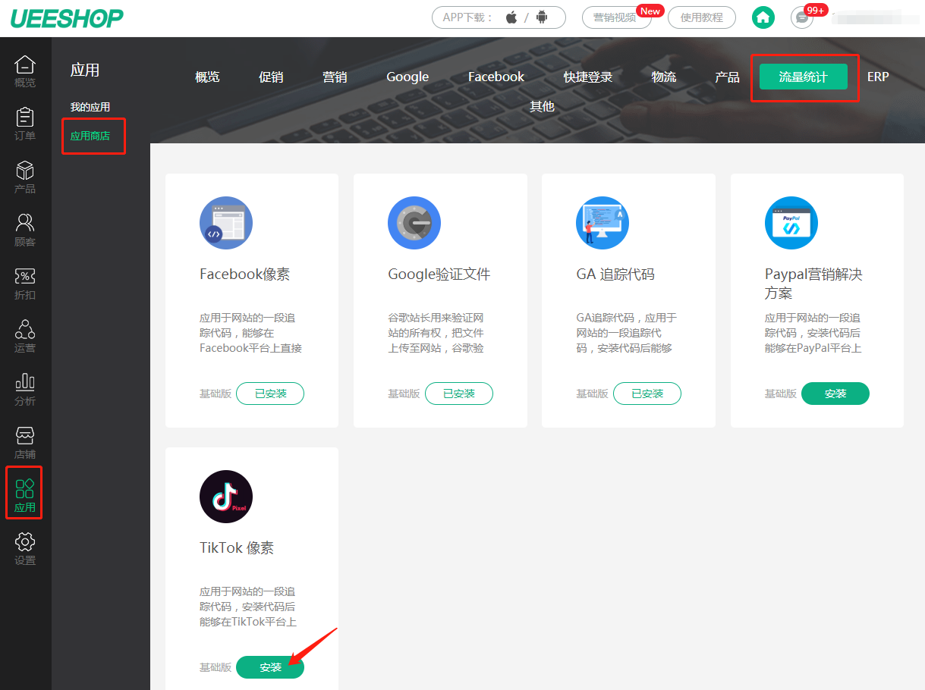925x690 pixels.
Task: Open 设置 settings gear in sidebar
Action: 25,549
